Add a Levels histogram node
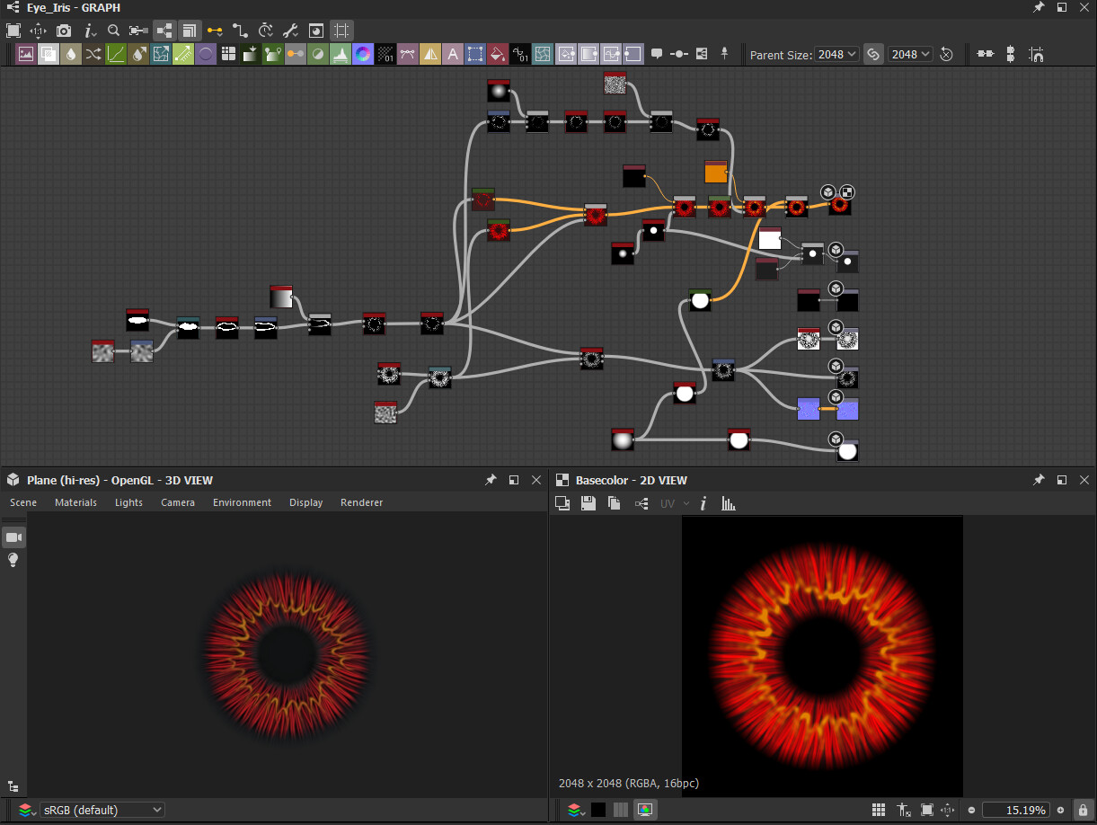Screen dimensions: 1097x825 [x=341, y=54]
